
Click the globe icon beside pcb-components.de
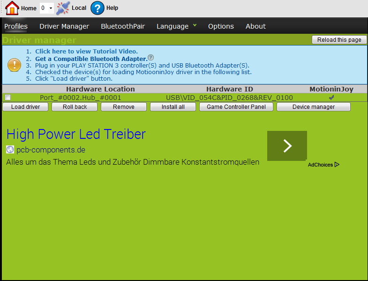(x=10, y=150)
